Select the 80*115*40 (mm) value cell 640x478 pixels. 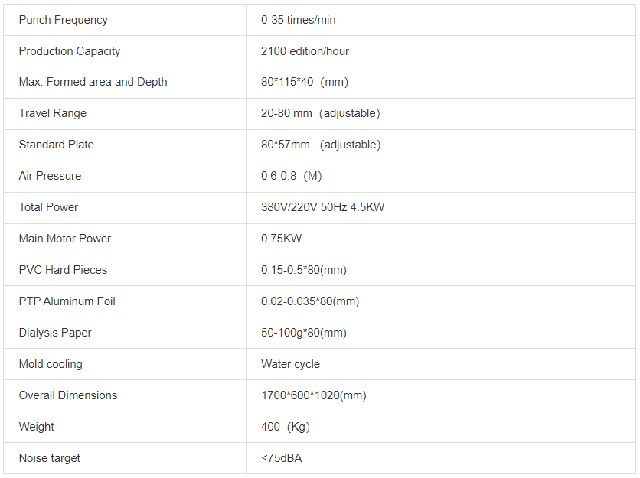(304, 82)
